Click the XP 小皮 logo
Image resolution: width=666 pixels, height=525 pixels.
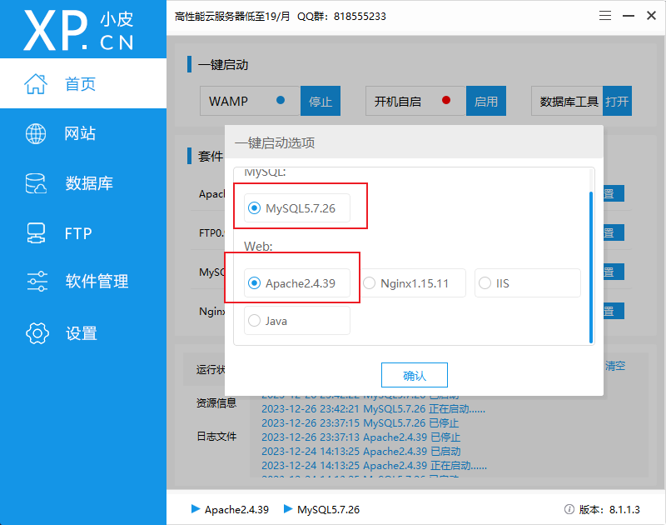[78, 30]
